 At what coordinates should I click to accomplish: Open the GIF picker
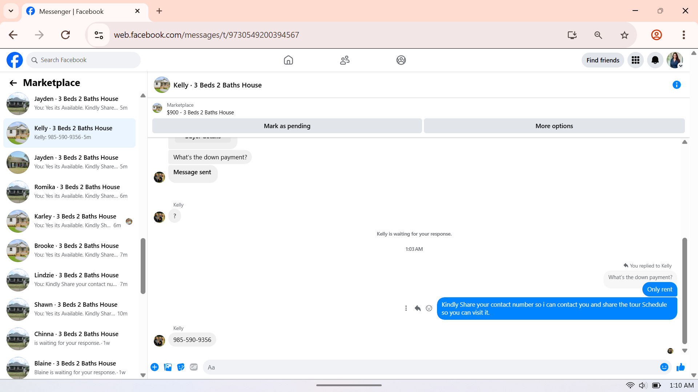pos(194,367)
